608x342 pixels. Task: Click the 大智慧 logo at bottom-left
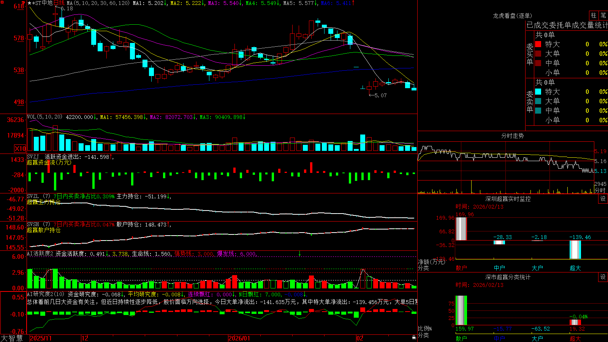12,338
